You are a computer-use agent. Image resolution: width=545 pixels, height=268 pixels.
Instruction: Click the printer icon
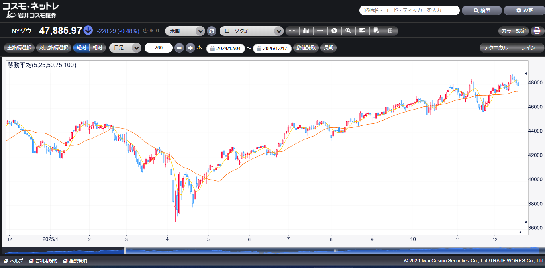coord(537,31)
